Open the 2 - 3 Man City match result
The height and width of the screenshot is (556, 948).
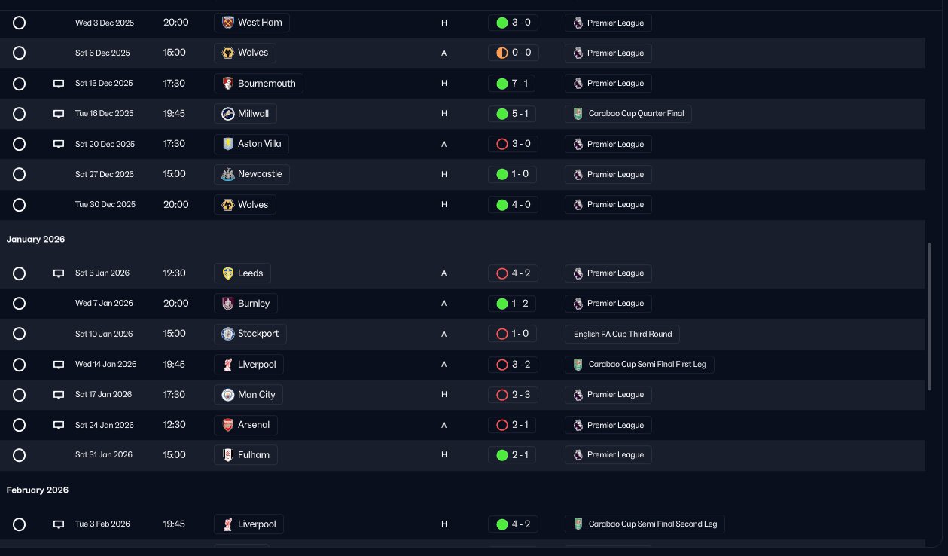pos(513,395)
